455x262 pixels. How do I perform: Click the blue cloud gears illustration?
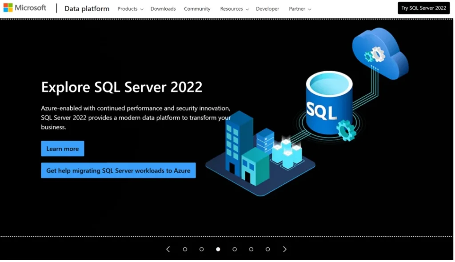[x=379, y=52]
